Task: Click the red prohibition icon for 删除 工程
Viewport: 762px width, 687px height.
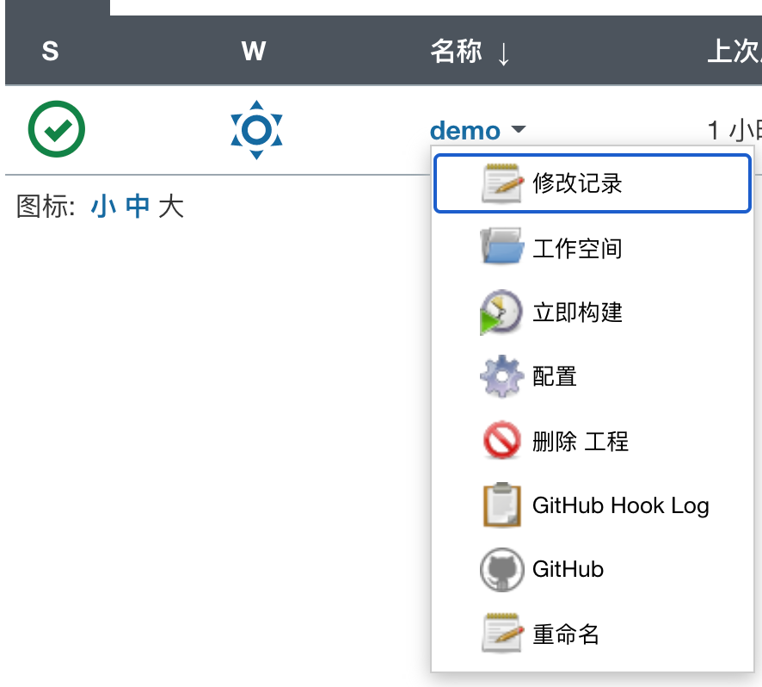Action: tap(501, 442)
